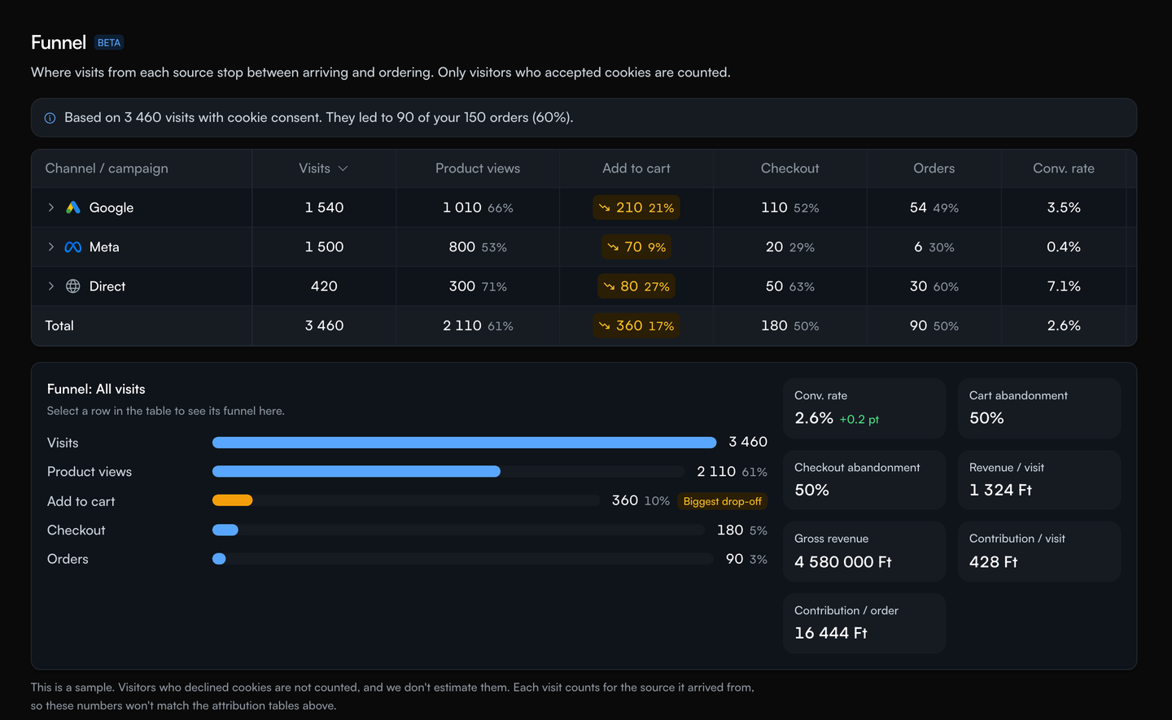This screenshot has width=1172, height=720.
Task: Click the down-trend arrow in Google's Add to cart cell
Action: click(605, 208)
